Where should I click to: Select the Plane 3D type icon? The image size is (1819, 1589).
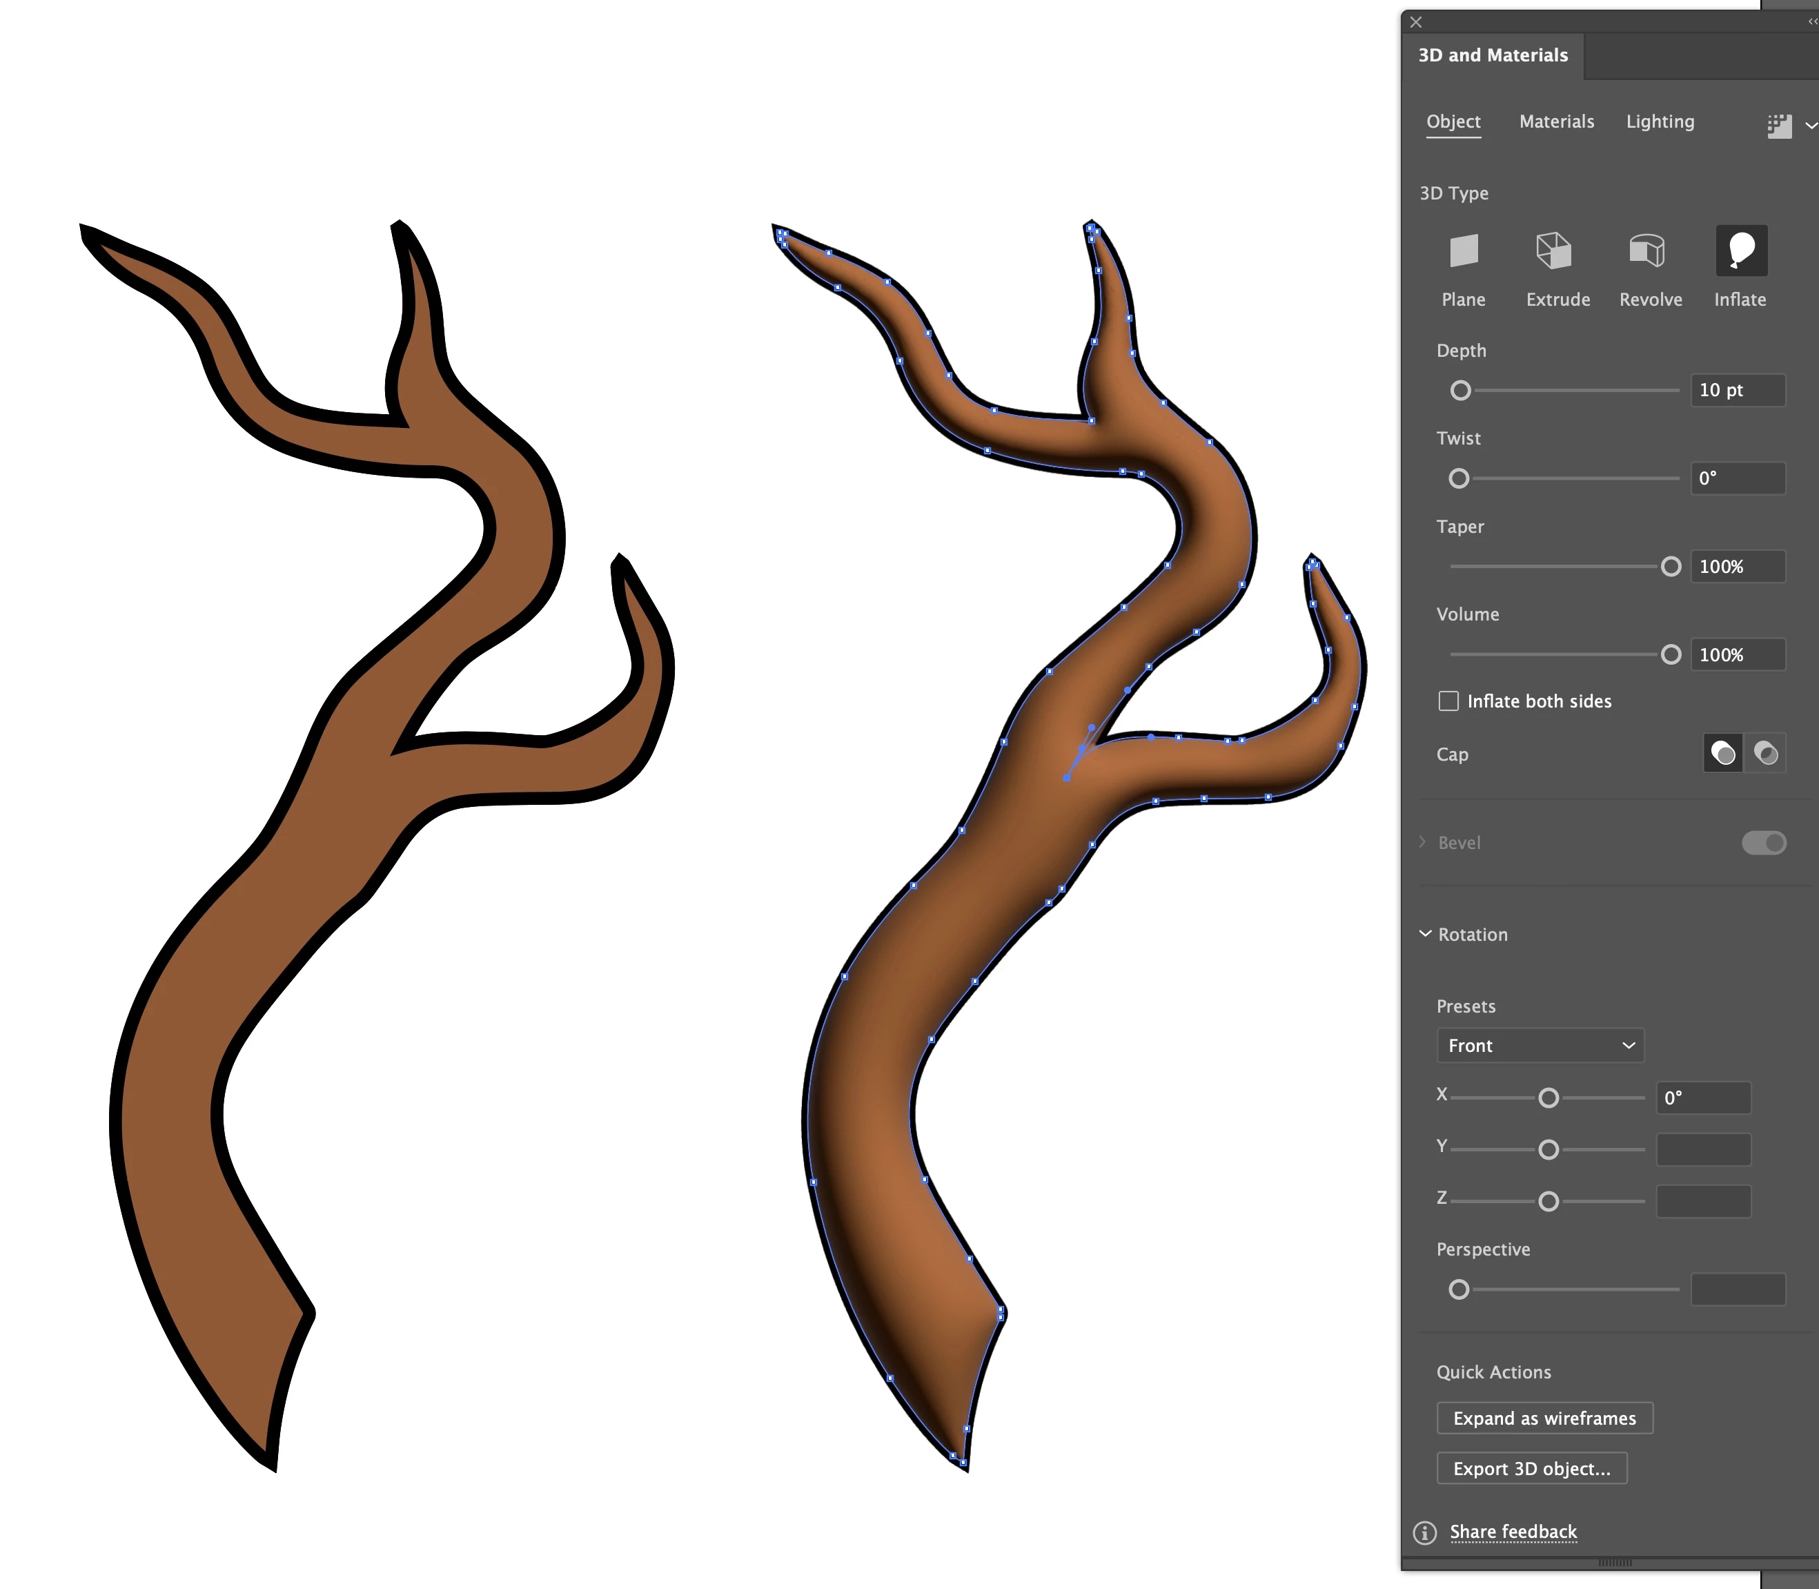(x=1464, y=251)
